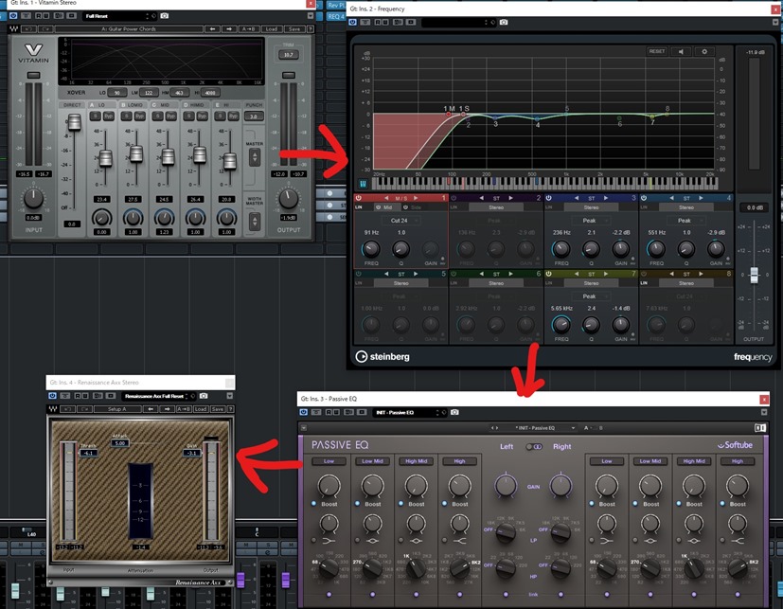
Task: Click the RESET button in Frequency EQ
Action: (657, 52)
